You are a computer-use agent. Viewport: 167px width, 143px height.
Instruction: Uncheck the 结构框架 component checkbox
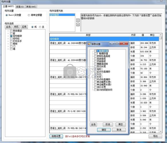tap(11, 36)
